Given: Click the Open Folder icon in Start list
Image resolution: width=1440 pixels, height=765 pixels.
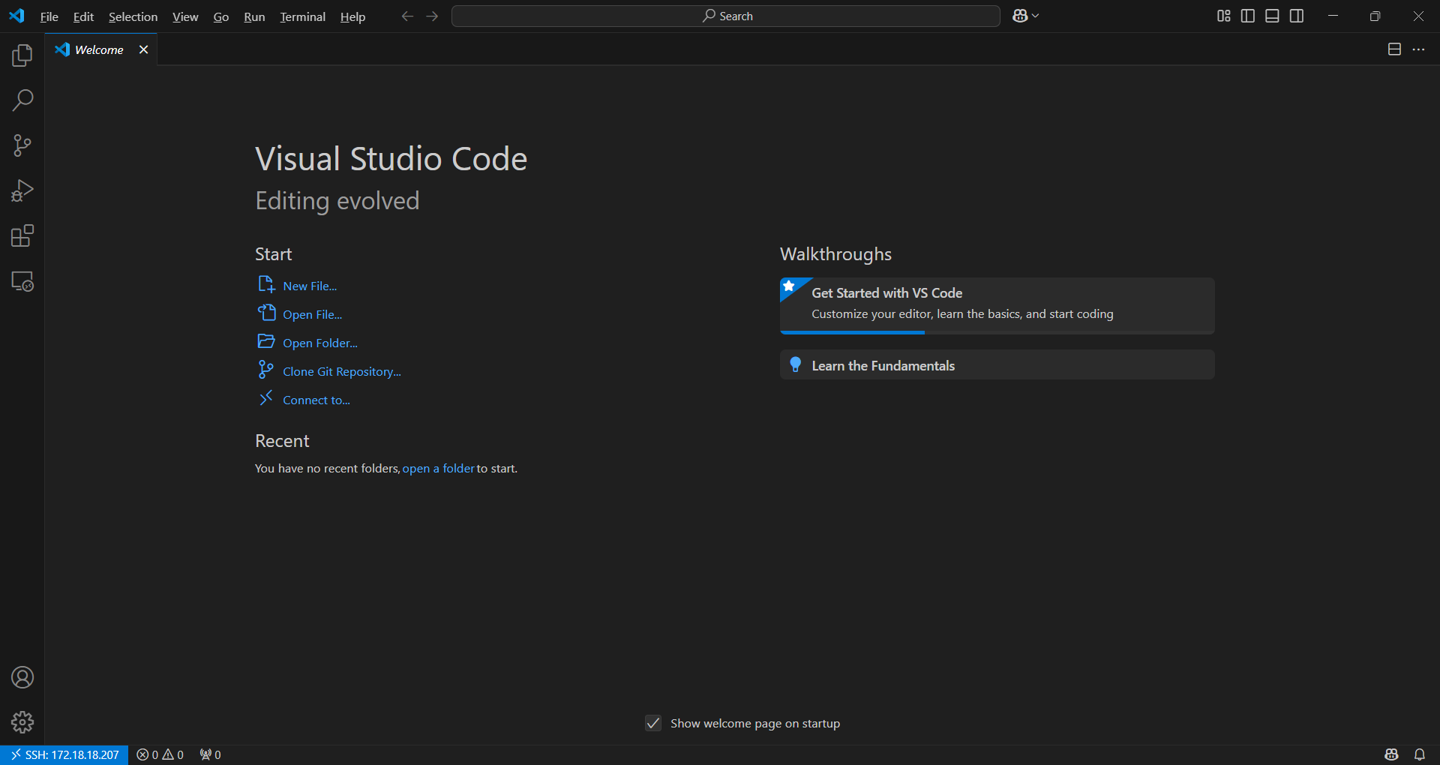Looking at the screenshot, I should [266, 341].
